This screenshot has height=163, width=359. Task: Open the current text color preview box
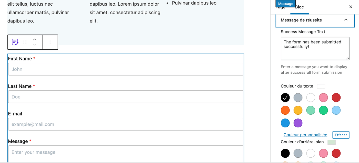pyautogui.click(x=321, y=86)
